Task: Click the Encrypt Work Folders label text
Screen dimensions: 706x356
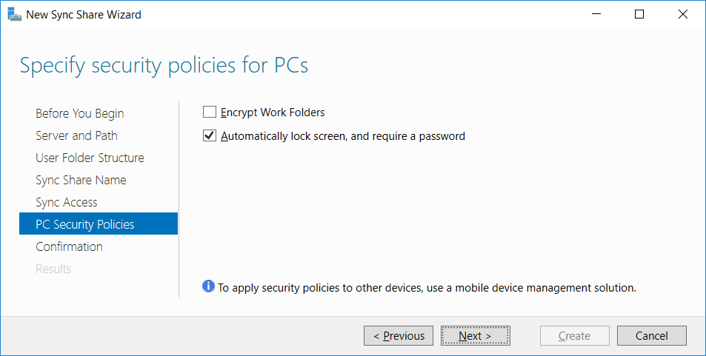Action: 273,112
